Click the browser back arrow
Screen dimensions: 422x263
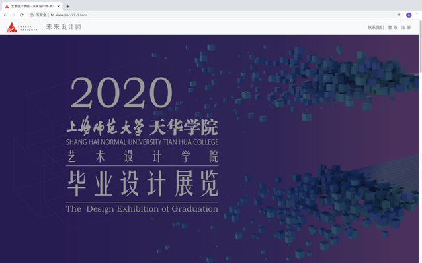pos(5,15)
